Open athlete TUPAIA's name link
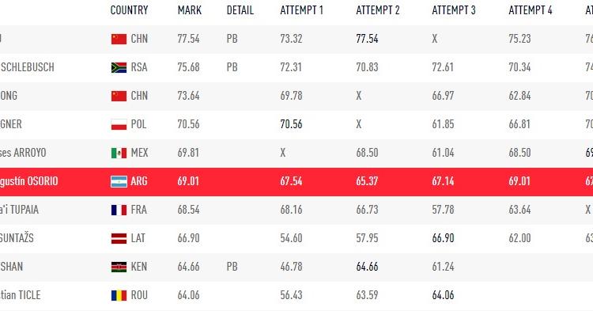 tap(19, 210)
